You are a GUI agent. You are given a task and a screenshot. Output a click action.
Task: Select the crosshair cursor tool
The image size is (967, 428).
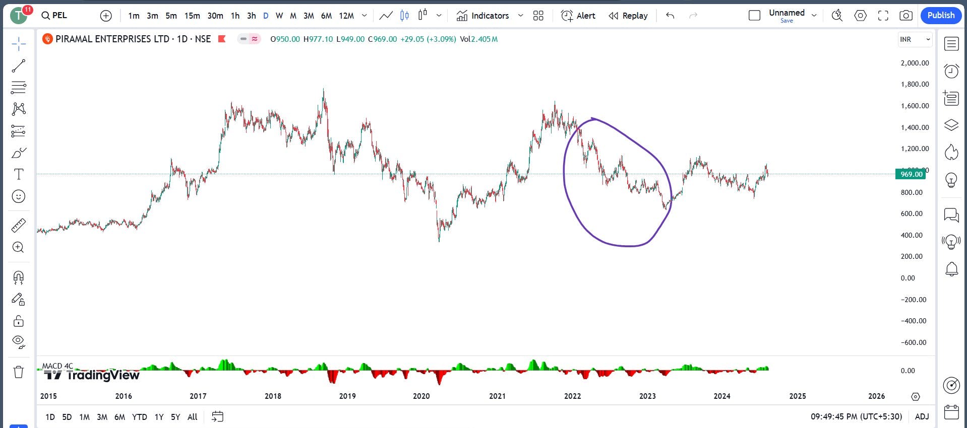coord(19,44)
